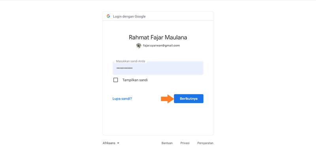This screenshot has height=151, width=316.
Task: Open the Persyaratan footer link
Action: click(x=205, y=143)
